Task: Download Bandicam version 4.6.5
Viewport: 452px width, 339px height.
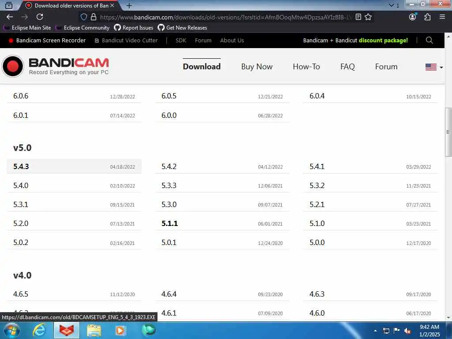Action: coord(74,294)
